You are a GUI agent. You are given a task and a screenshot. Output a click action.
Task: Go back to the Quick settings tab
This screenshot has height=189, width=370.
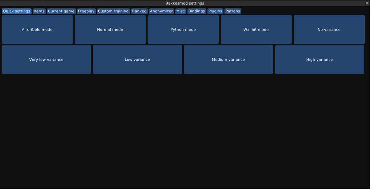coord(16,11)
